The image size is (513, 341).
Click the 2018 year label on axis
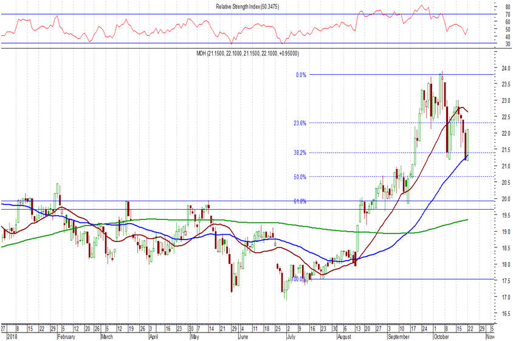click(x=12, y=336)
